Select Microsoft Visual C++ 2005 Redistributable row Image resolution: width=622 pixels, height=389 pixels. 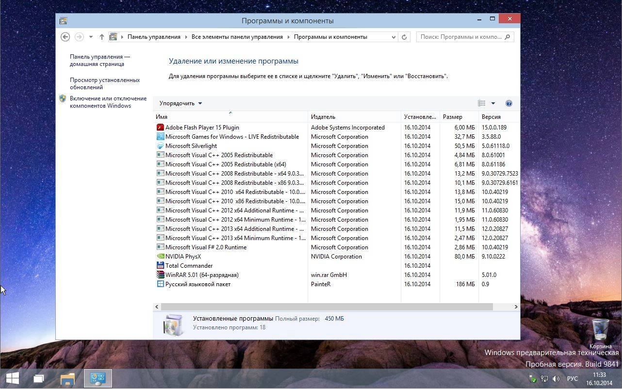tap(337, 155)
